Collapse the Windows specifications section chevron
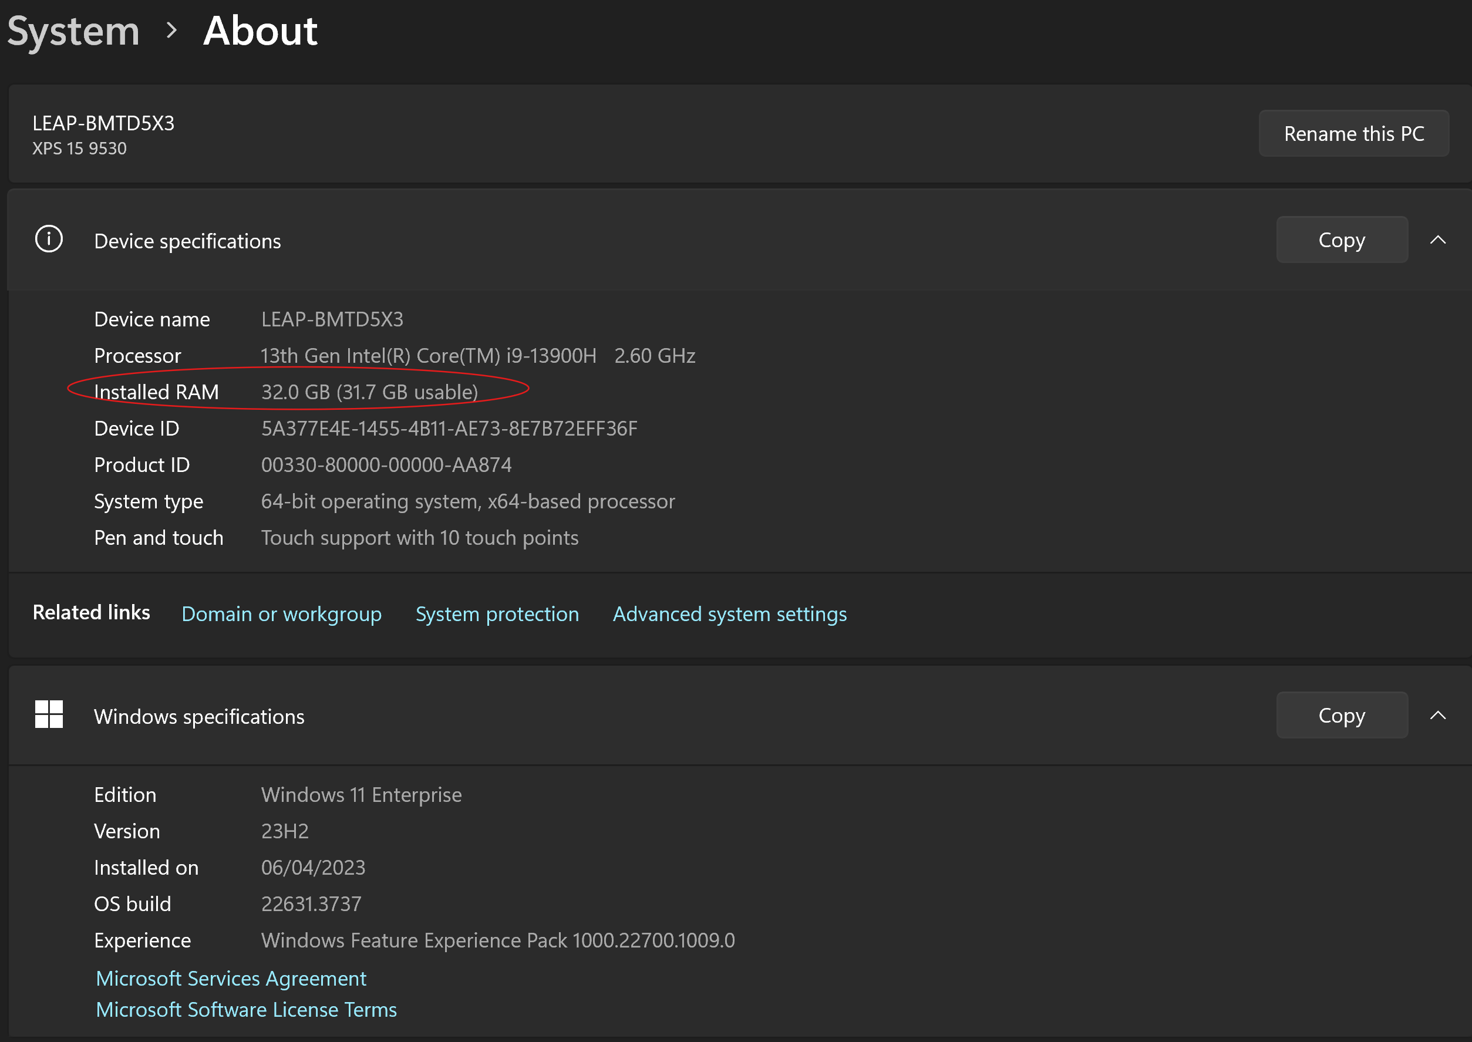1472x1042 pixels. point(1437,716)
